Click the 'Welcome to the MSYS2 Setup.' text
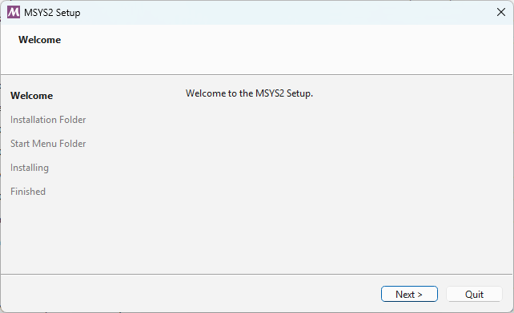The height and width of the screenshot is (313, 514). 249,93
